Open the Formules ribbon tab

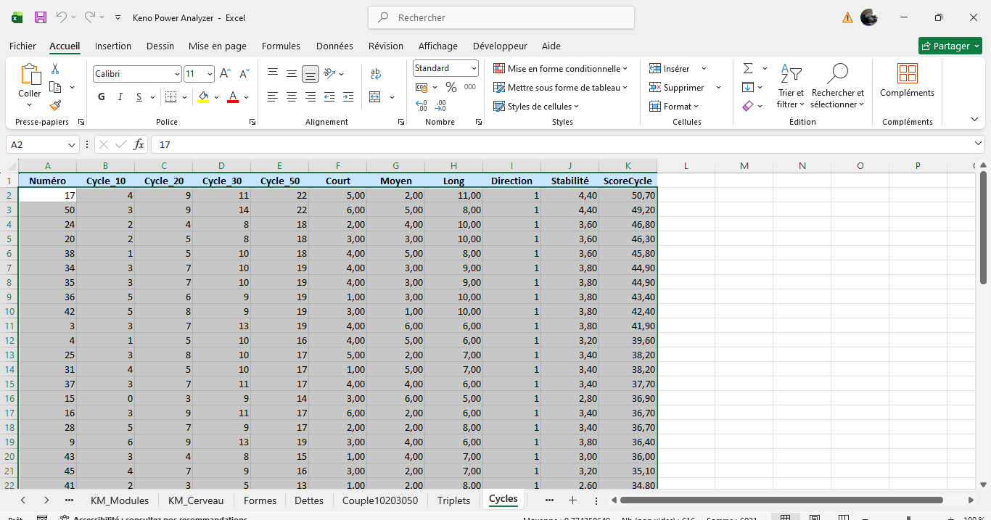281,46
